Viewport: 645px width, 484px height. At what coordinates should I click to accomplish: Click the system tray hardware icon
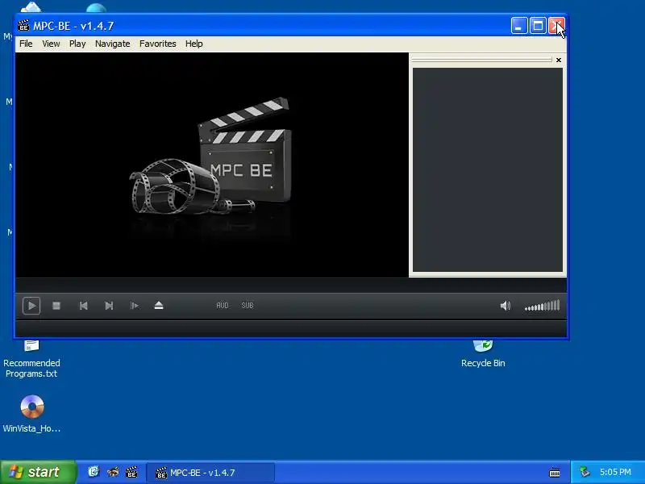[585, 472]
